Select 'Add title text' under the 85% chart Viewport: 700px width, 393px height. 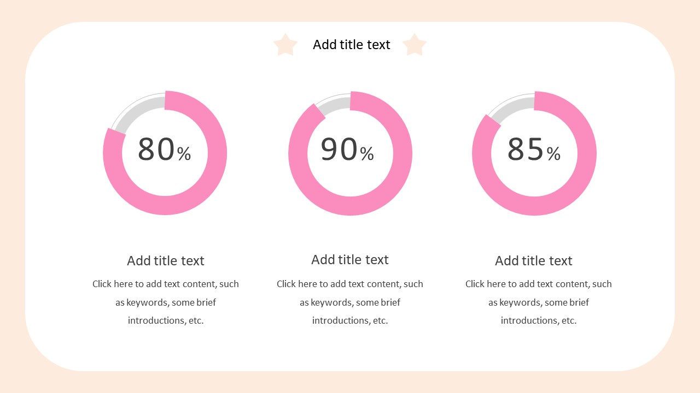point(534,261)
